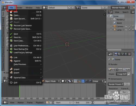Toggle Camera renderability icon
The height and width of the screenshot is (106, 136).
[133, 26]
